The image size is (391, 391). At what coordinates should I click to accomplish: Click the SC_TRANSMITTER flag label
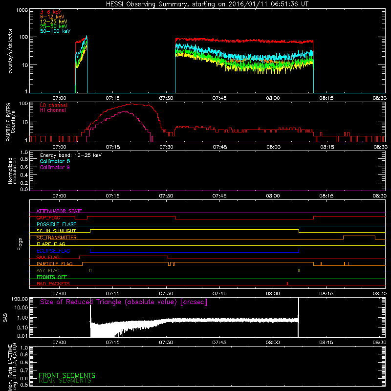57,238
